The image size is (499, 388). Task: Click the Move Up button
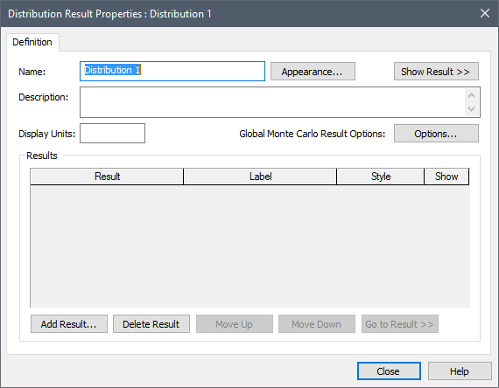click(x=235, y=324)
